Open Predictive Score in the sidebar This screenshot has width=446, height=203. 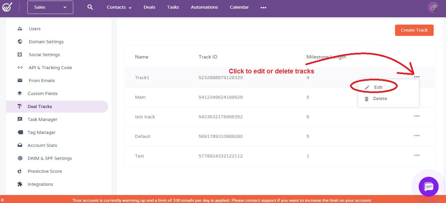[45, 171]
